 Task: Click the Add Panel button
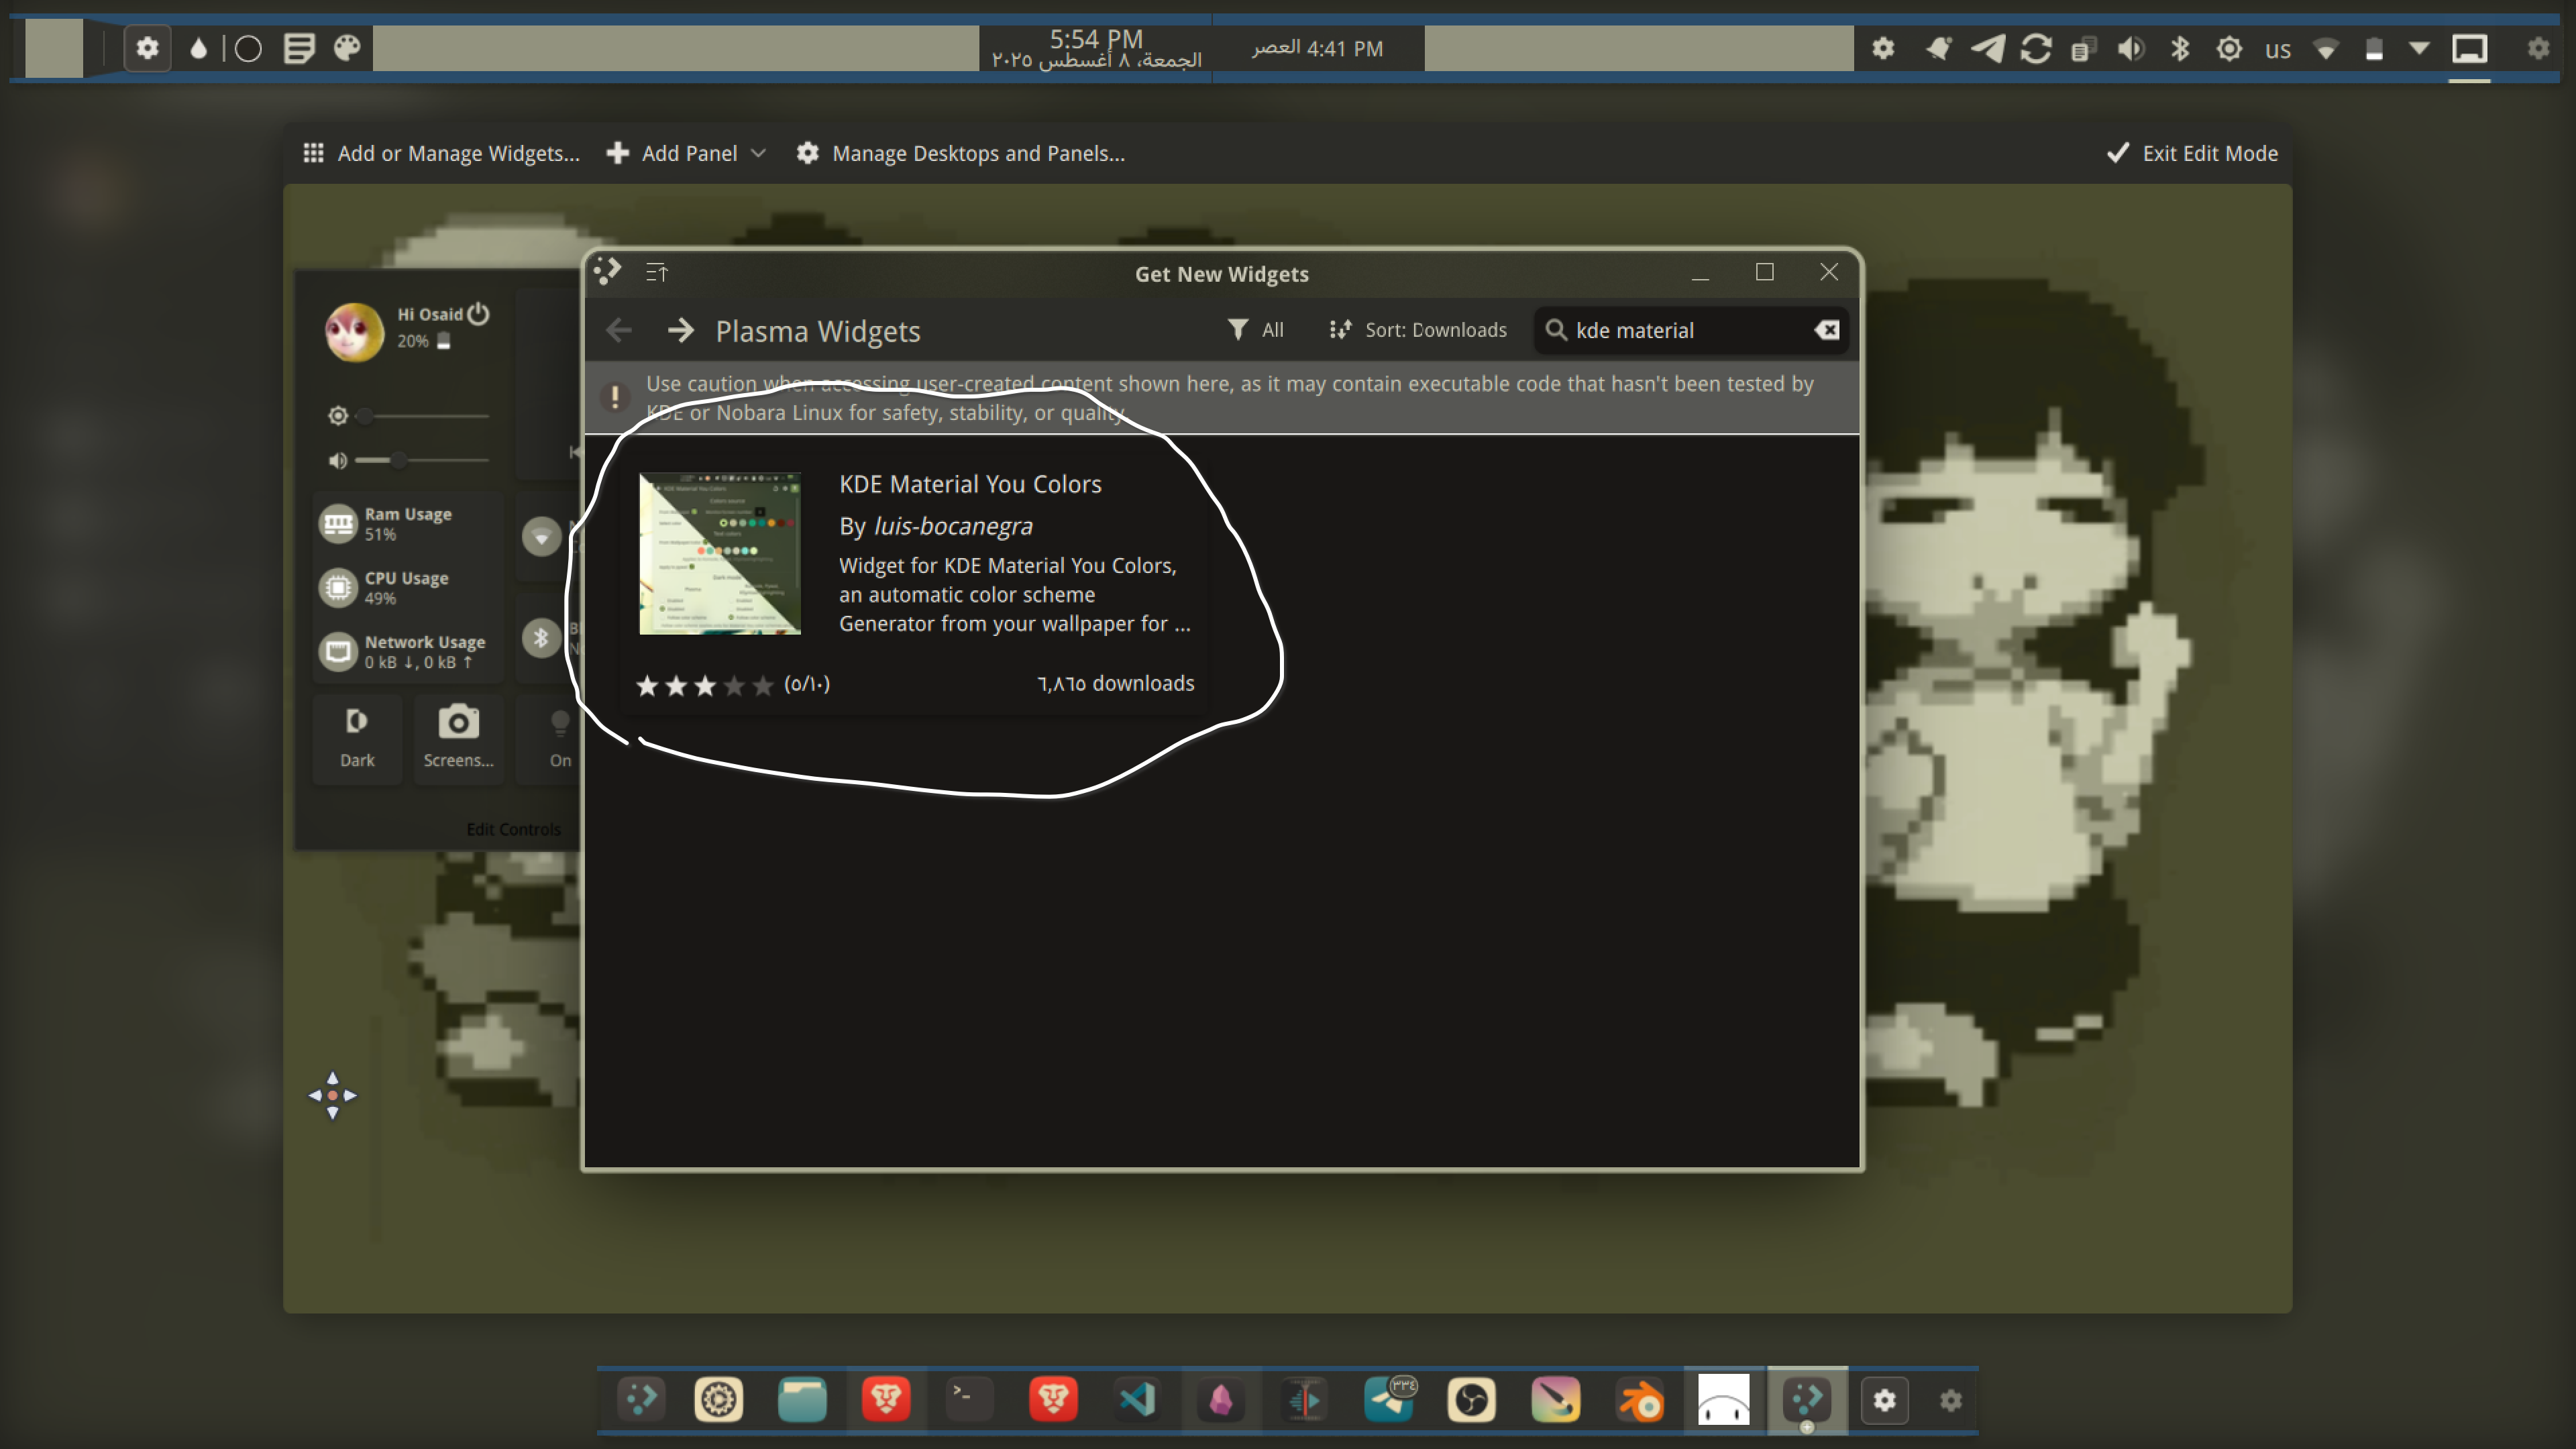coord(672,153)
